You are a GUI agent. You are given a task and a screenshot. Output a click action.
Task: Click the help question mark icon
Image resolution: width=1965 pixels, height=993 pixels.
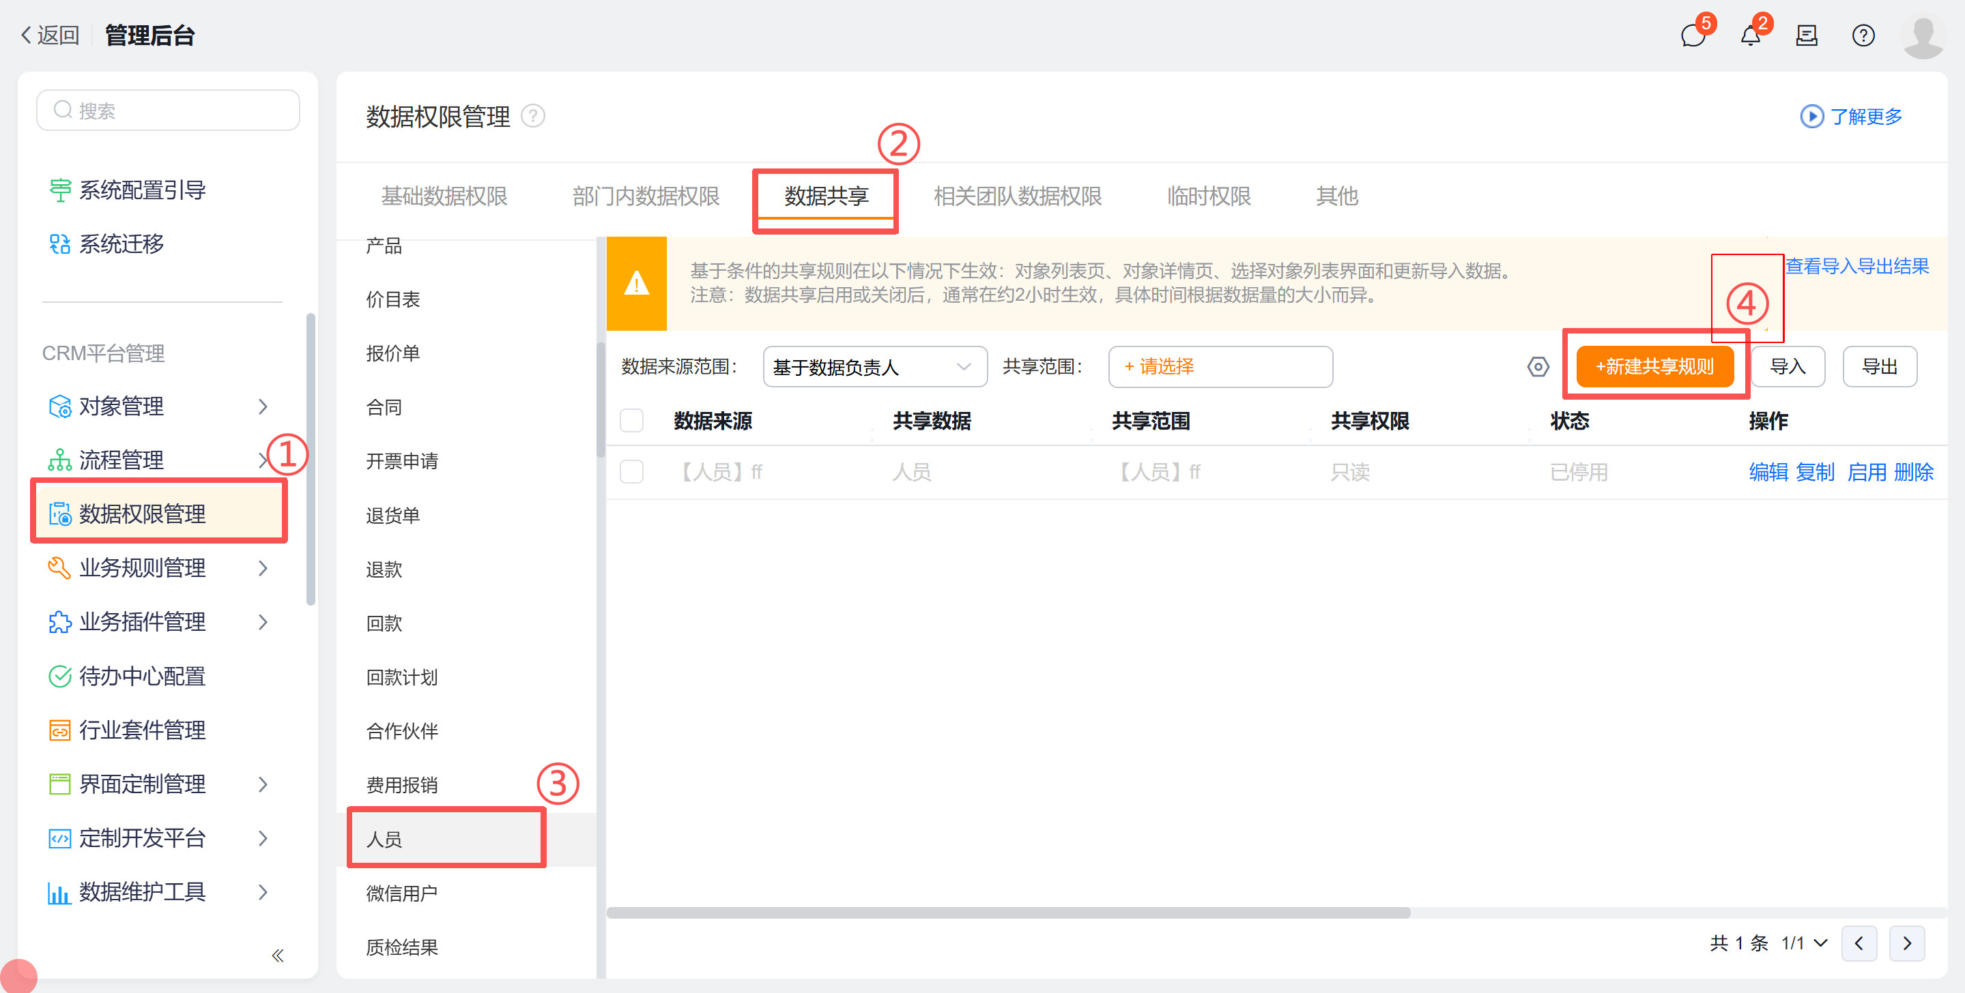[1863, 35]
